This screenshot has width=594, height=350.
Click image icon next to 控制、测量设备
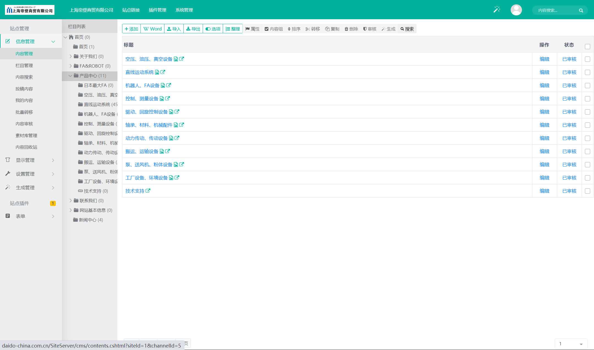pos(162,98)
